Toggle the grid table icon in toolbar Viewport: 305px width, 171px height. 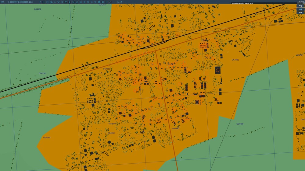click(106, 2)
